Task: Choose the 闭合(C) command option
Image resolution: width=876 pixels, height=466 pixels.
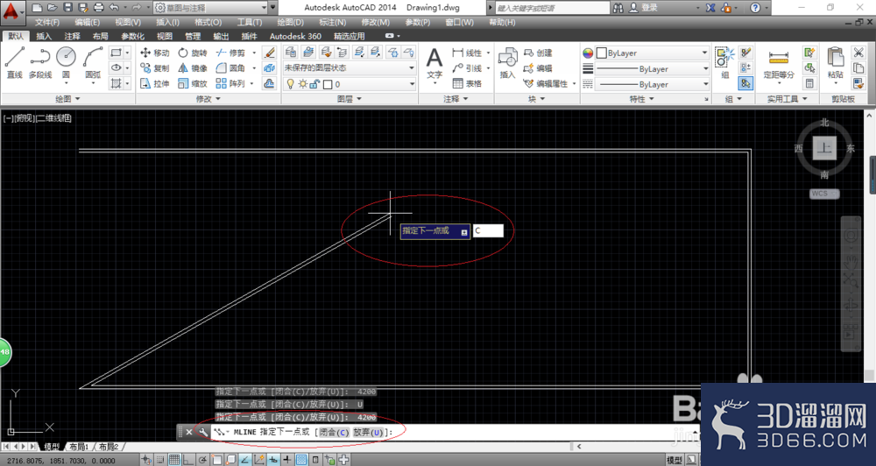Action: click(x=335, y=433)
